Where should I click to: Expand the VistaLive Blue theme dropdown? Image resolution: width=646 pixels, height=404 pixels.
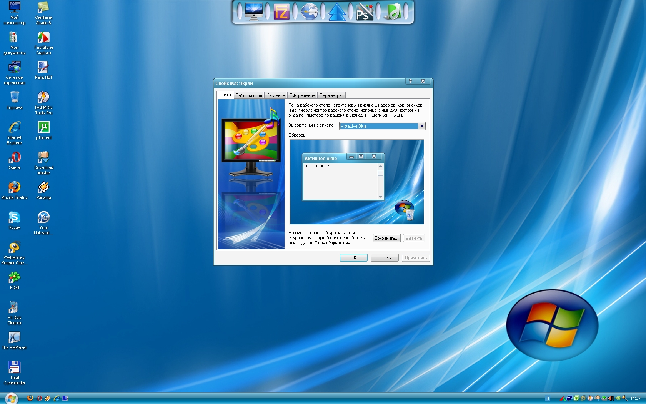pos(422,126)
